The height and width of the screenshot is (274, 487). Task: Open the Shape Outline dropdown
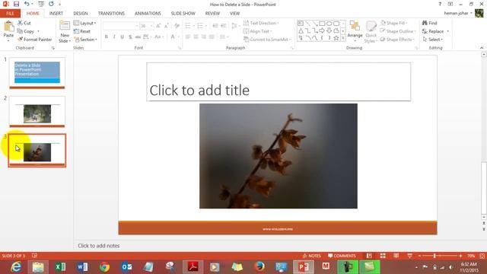398,31
